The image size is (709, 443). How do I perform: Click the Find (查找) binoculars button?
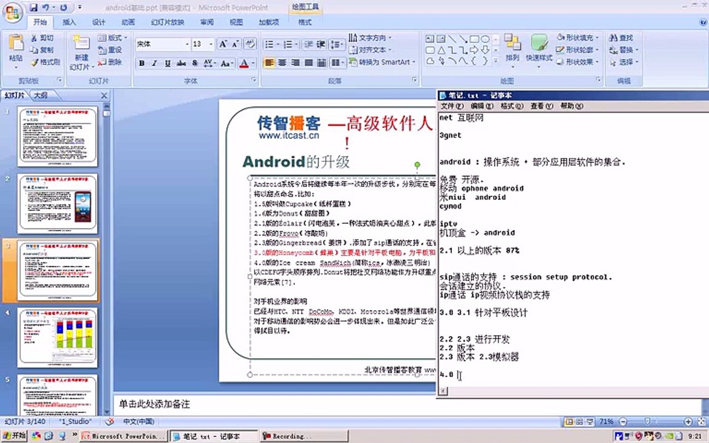coord(621,38)
